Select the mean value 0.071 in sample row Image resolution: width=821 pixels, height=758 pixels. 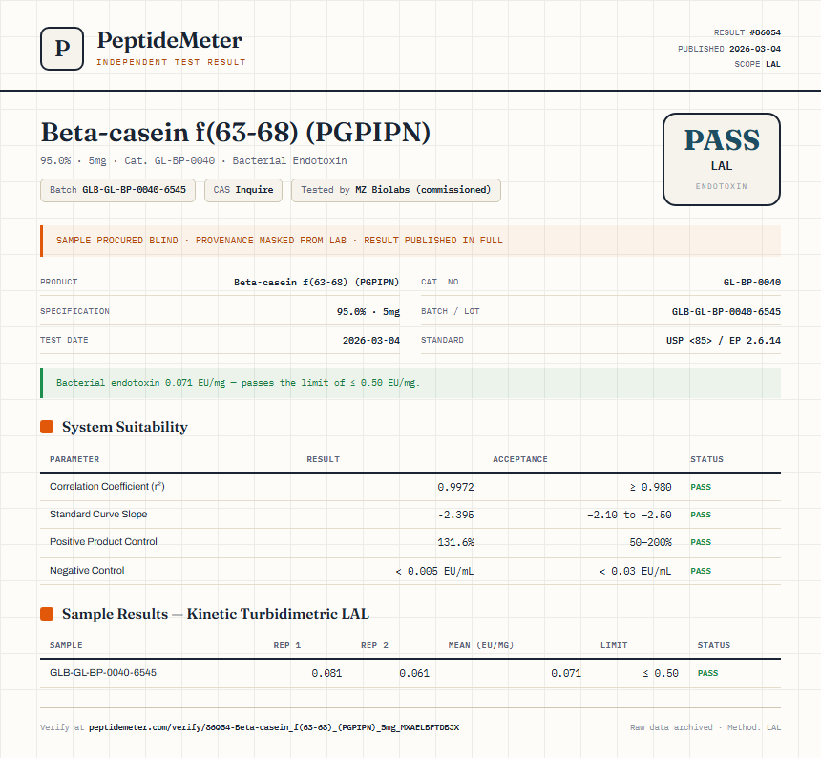(566, 674)
